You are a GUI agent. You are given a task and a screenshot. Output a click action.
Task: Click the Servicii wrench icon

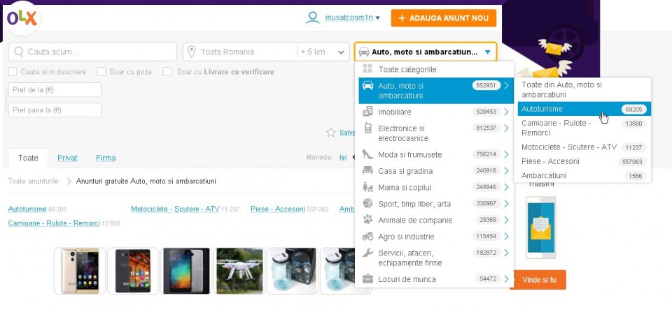pos(367,253)
